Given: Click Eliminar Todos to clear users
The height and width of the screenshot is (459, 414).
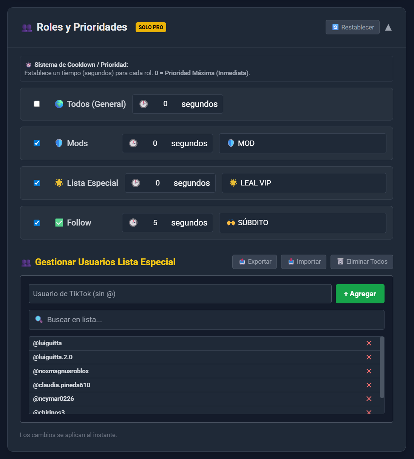Looking at the screenshot, I should (x=361, y=261).
